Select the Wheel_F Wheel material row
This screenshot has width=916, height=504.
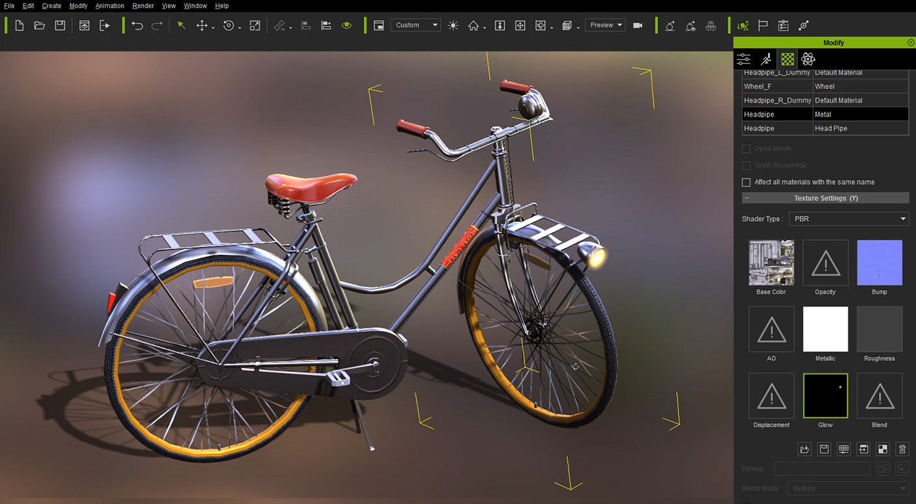pos(825,86)
